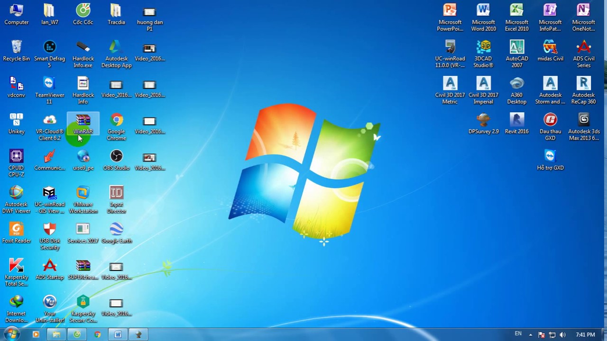Viewport: 607px width, 341px height.
Task: Launch VMware Workstation shortcut
Action: [x=83, y=200]
